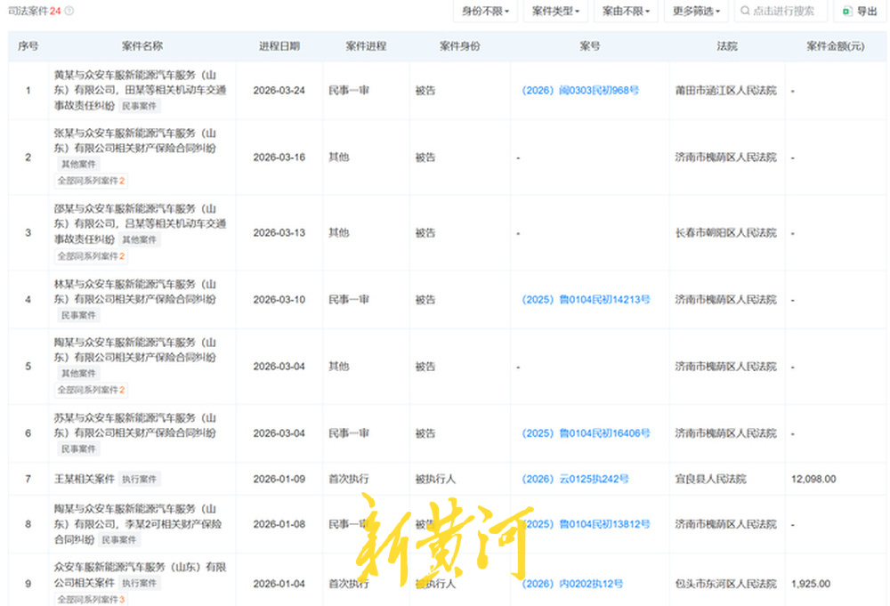Click the 进程日期 column header
890x606 pixels.
tap(279, 46)
